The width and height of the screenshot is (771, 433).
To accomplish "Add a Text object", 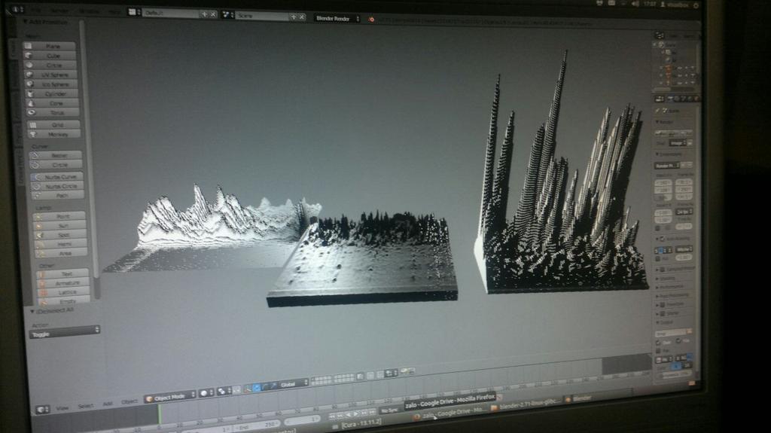I will 63,273.
